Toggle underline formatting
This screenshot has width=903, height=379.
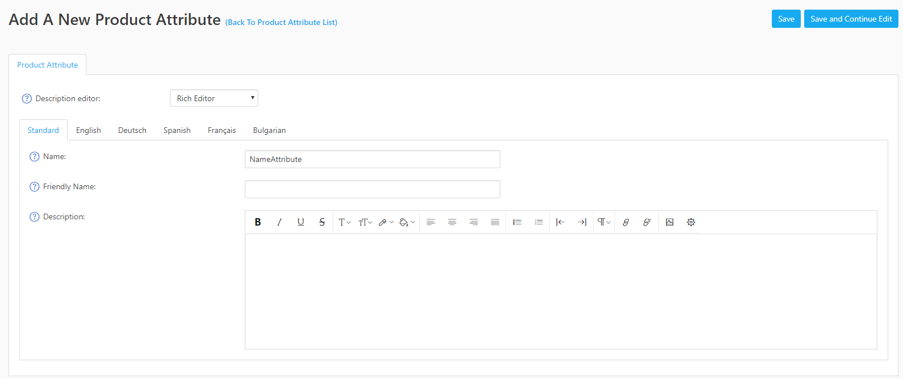click(x=300, y=222)
